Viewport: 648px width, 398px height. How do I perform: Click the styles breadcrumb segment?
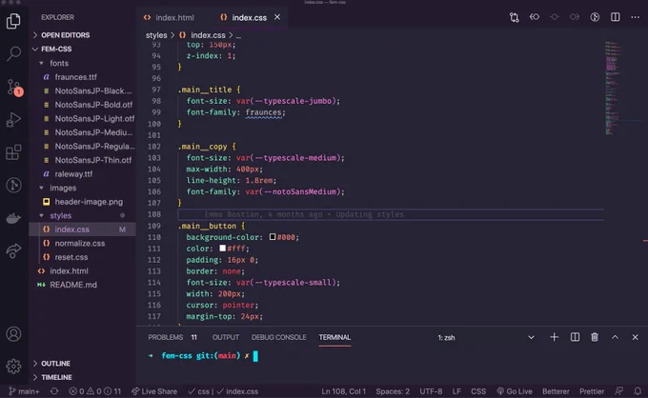point(156,35)
